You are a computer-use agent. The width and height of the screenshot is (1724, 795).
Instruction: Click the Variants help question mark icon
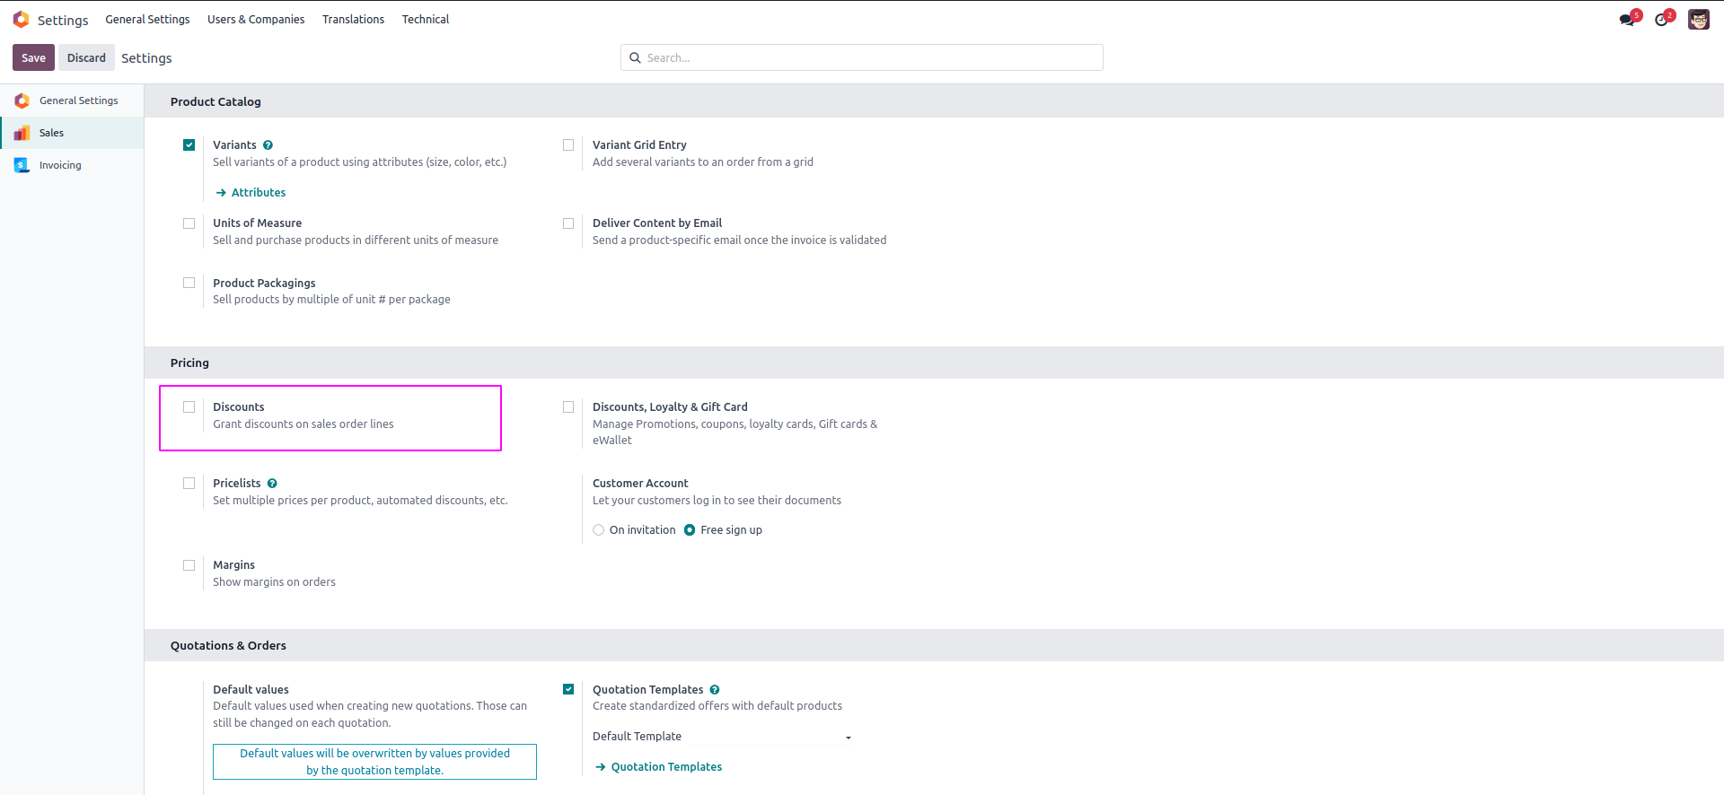tap(268, 145)
